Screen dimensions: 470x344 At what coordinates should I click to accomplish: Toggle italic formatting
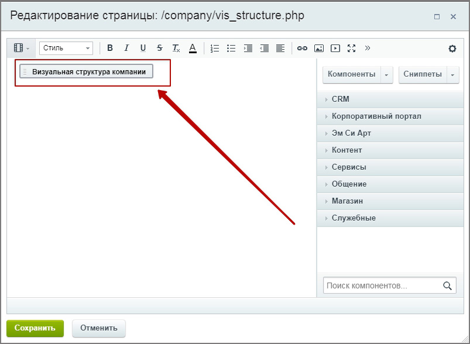coord(126,48)
